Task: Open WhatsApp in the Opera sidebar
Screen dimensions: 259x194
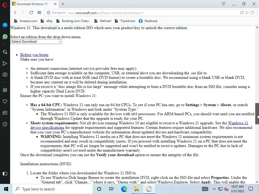Action: [5, 37]
